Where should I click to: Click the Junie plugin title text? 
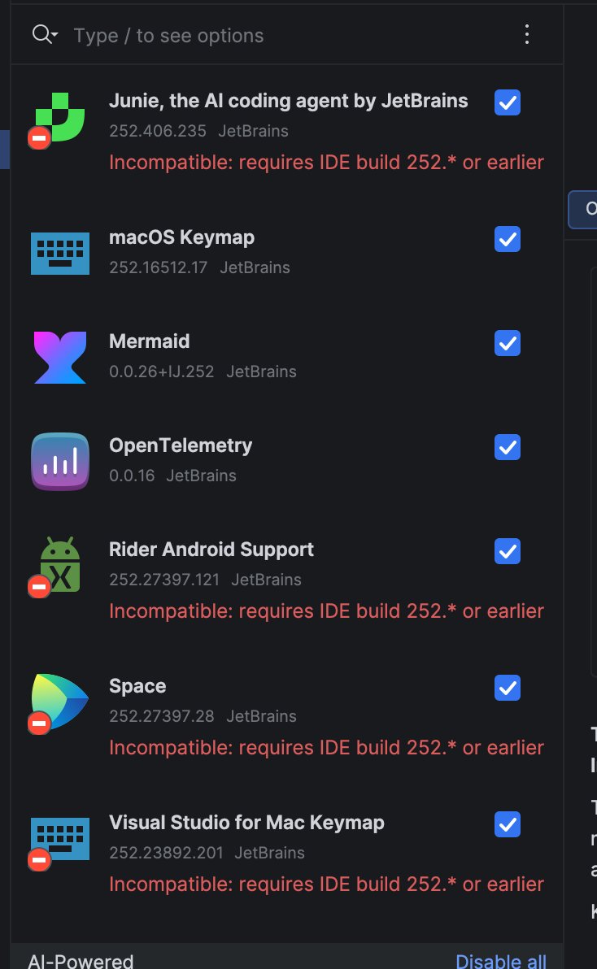(x=289, y=101)
